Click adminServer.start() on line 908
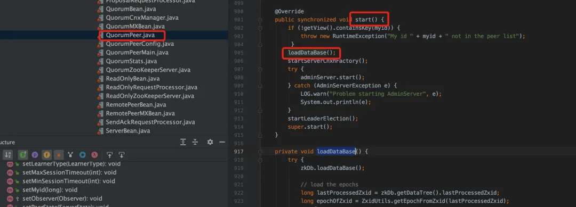 coord(332,77)
